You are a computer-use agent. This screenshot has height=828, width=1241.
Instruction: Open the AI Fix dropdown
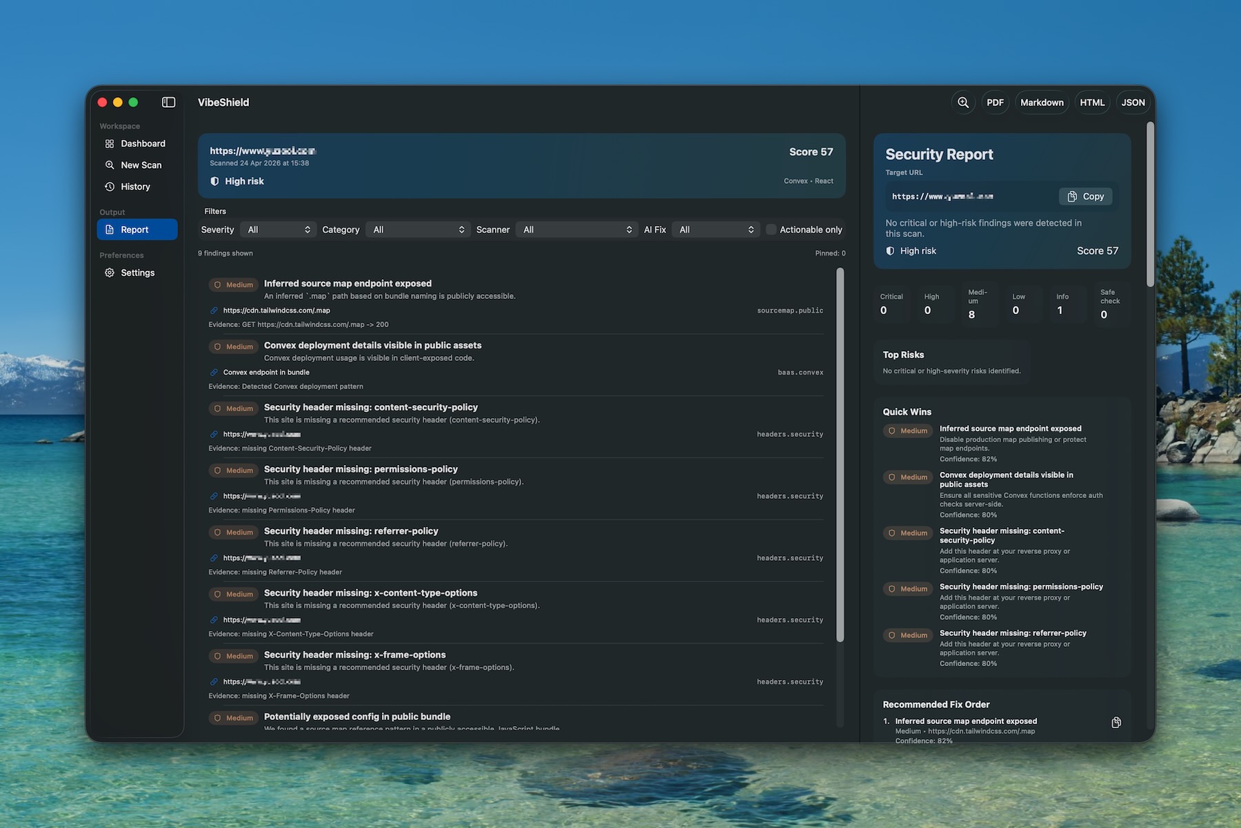click(x=715, y=229)
